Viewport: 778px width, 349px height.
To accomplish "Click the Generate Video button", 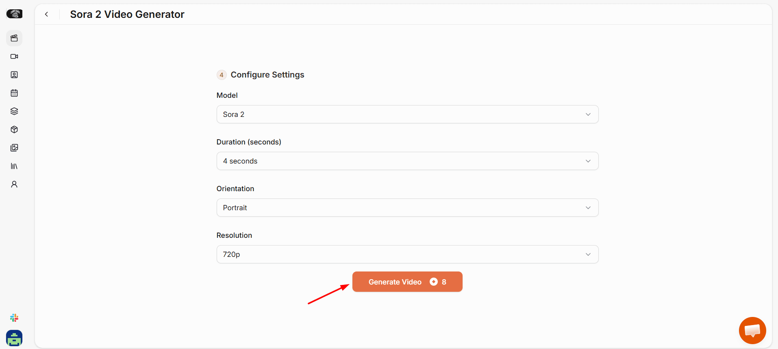I will [407, 282].
